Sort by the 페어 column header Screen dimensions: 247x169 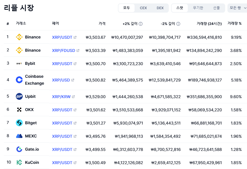click(x=55, y=24)
